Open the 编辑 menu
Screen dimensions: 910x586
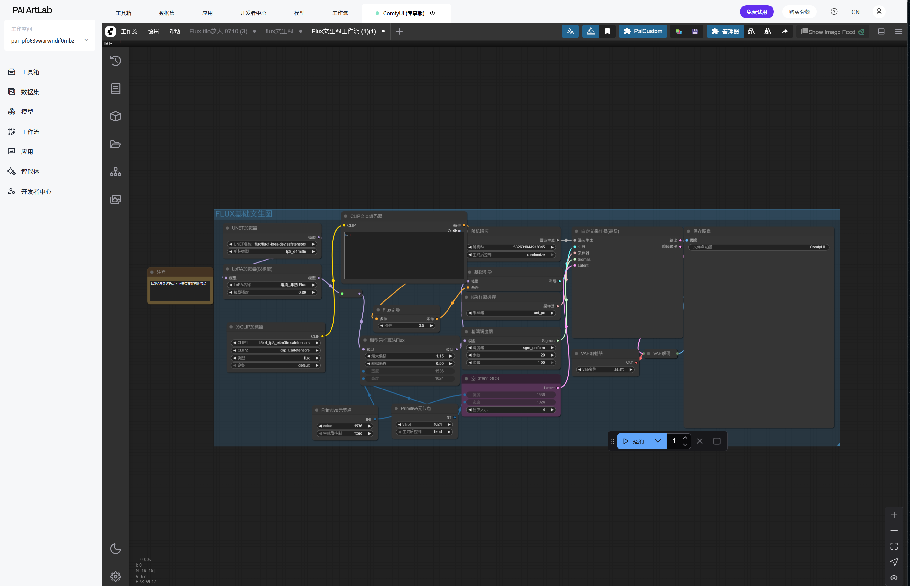pos(153,32)
